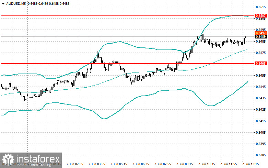Click the 0.6475 price scale value
The image size is (268, 168).
pos(261,53)
